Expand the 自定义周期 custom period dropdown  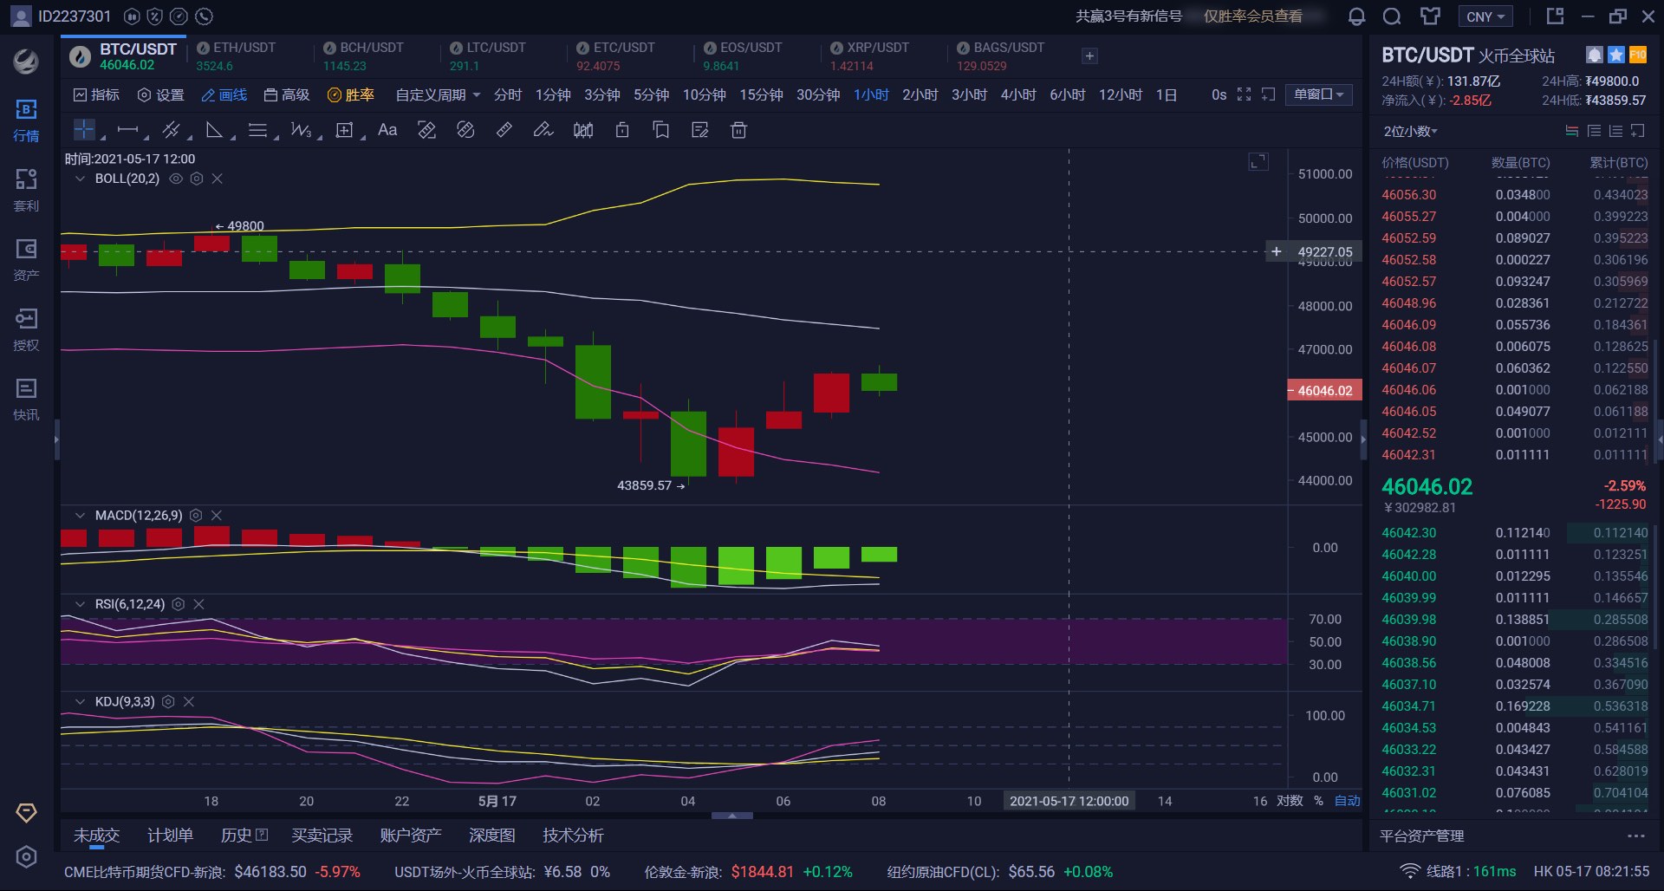(436, 94)
